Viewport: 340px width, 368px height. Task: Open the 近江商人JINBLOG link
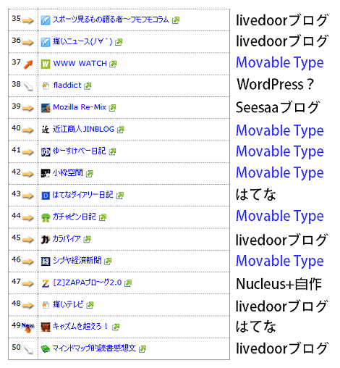[x=83, y=129]
